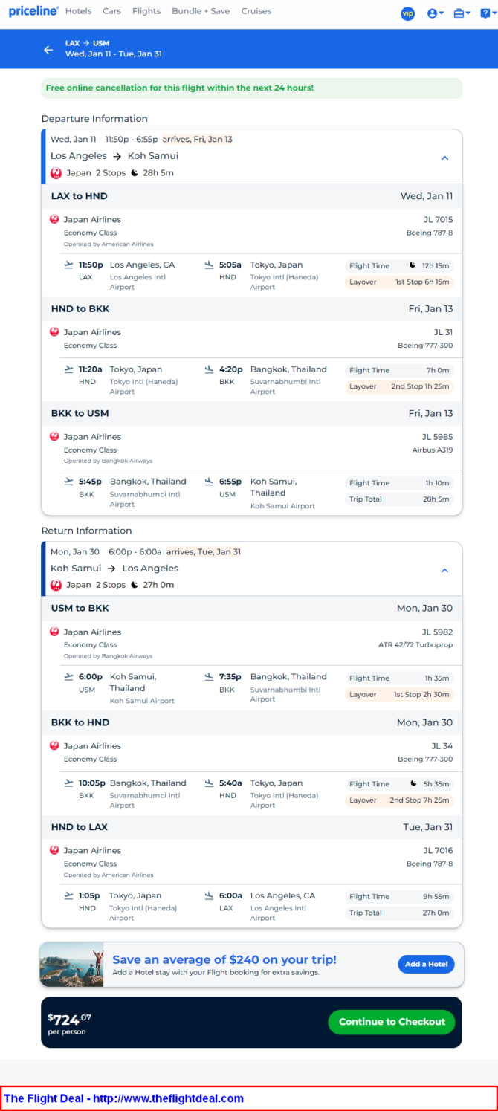
Task: Open the help question mark menu
Action: [486, 13]
